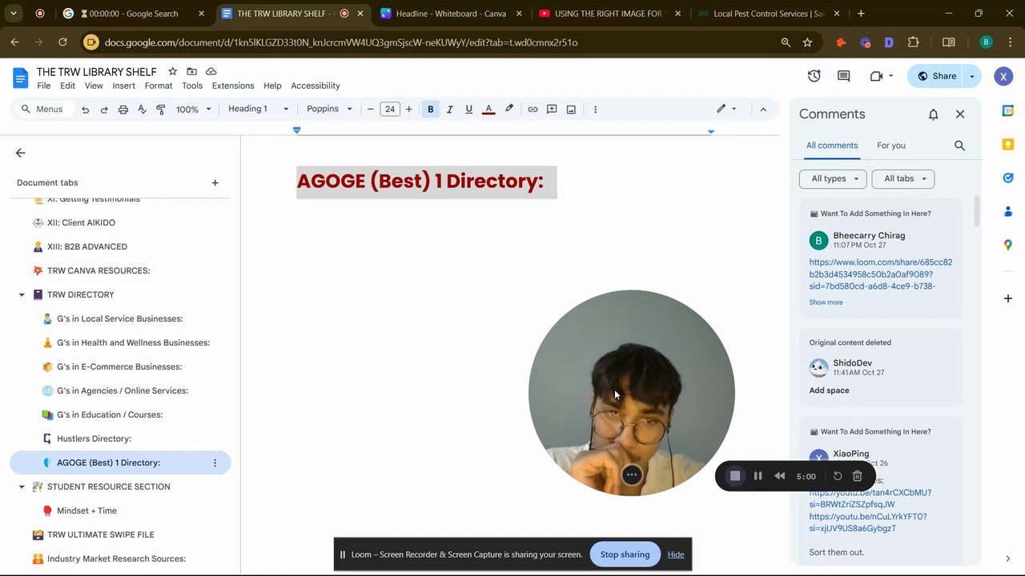Expand comment with Show more
Screen dimensions: 1025x576
coord(826,302)
